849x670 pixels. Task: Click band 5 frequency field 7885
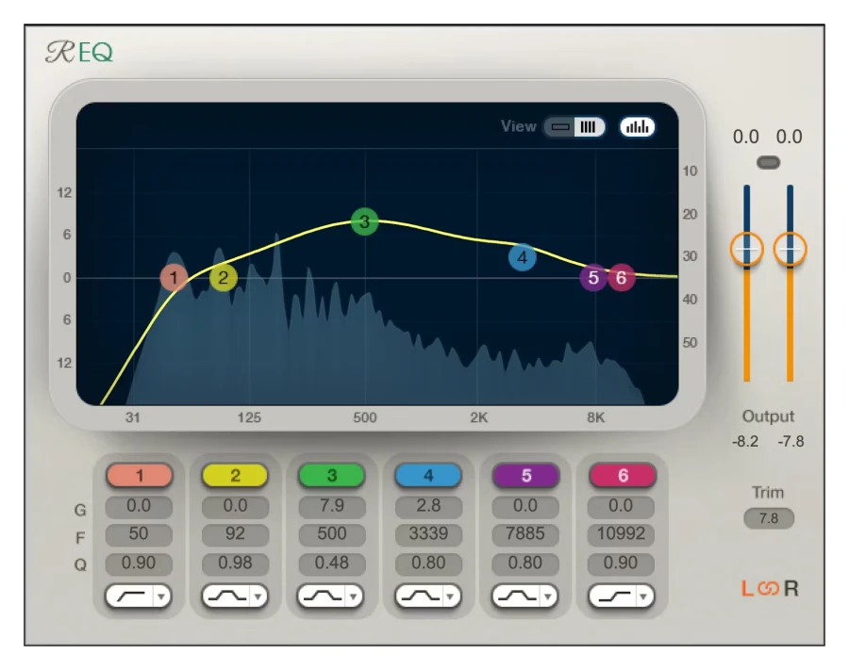524,534
